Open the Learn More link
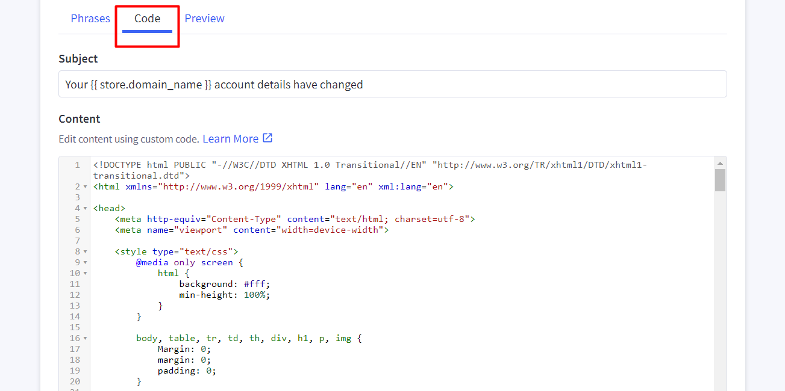The image size is (785, 391). 230,139
